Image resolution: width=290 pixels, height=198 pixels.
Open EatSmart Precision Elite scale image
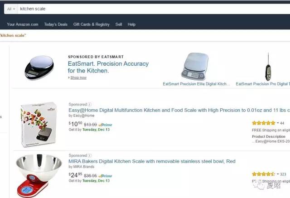(x=195, y=67)
